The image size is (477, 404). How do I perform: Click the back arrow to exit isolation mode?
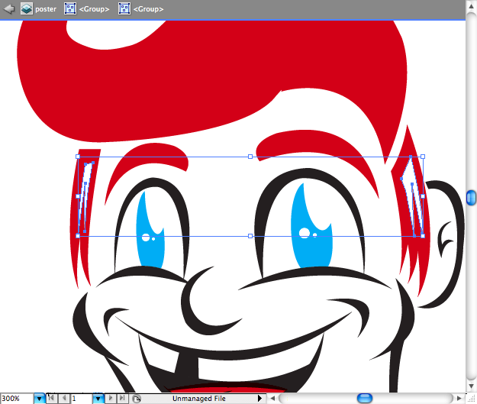coord(9,9)
